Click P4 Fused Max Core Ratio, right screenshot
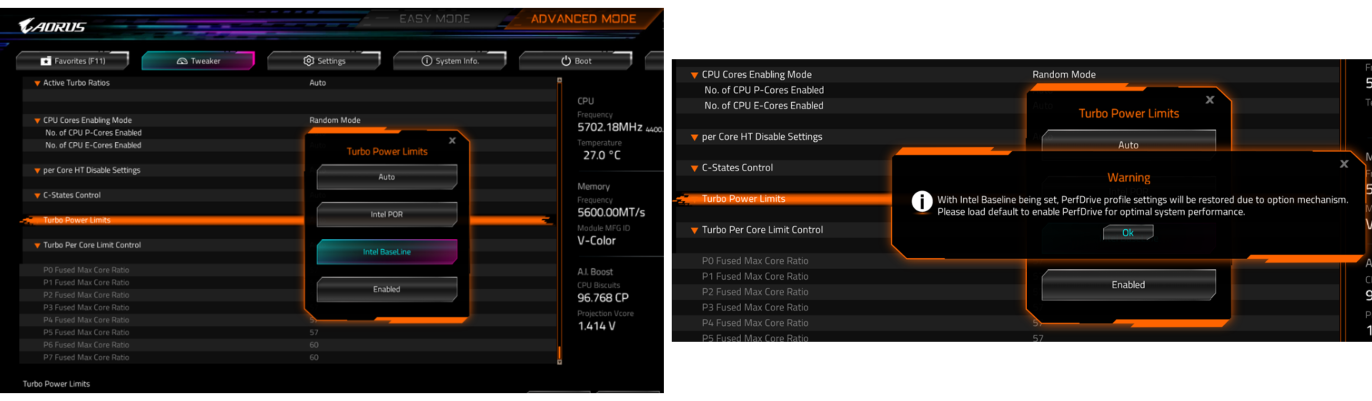The image size is (1372, 401). click(x=755, y=323)
